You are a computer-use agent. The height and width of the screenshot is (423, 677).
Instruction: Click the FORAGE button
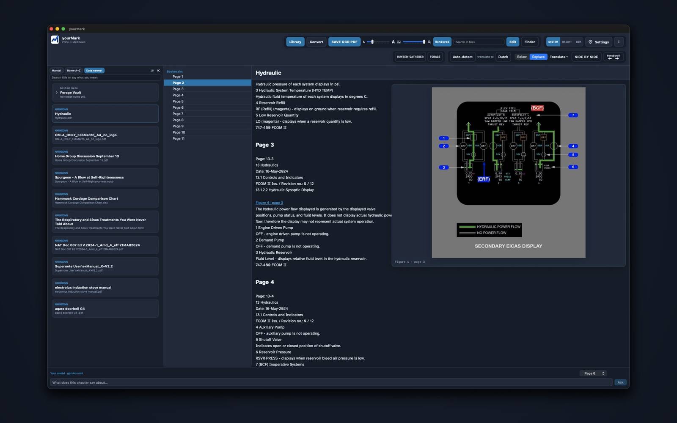click(x=435, y=57)
